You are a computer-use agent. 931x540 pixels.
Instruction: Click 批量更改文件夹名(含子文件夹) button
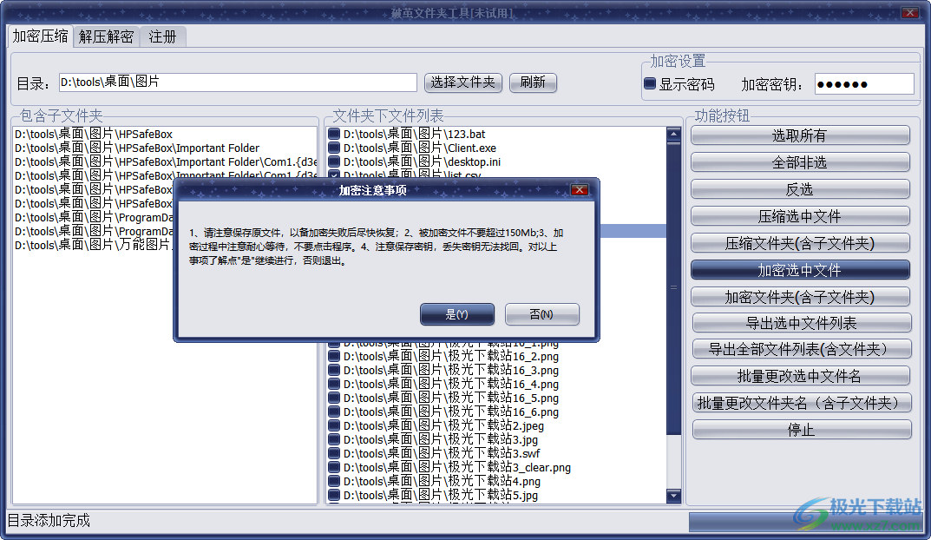click(x=801, y=403)
